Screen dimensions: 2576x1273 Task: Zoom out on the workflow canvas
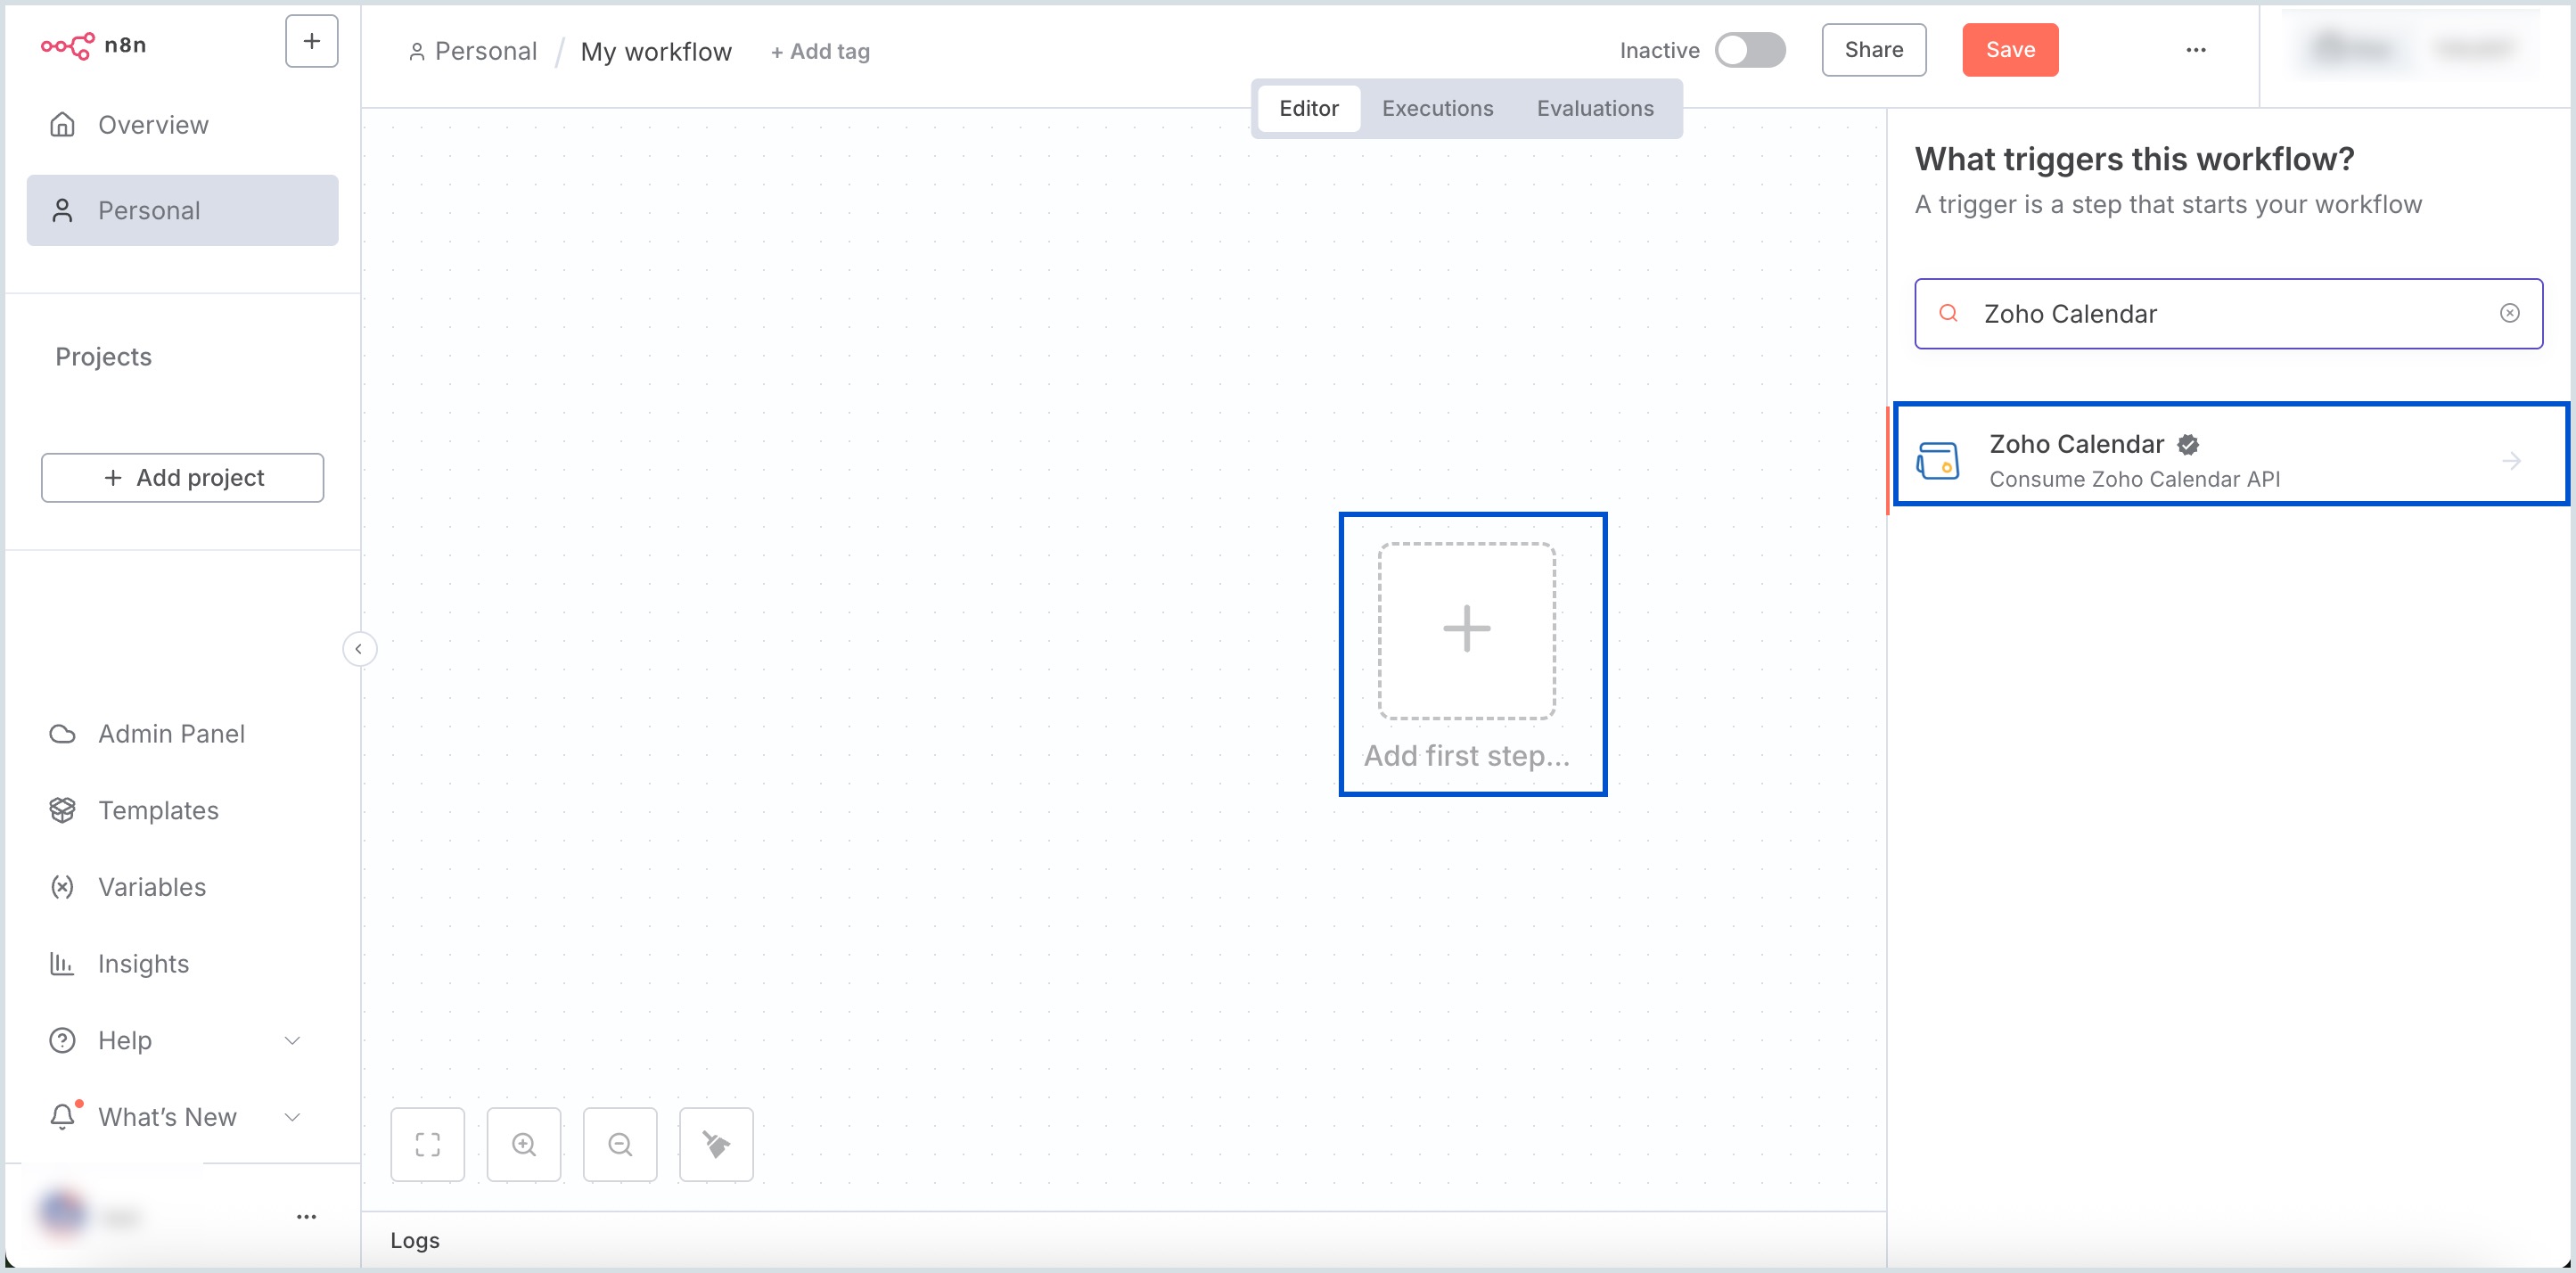click(x=619, y=1144)
